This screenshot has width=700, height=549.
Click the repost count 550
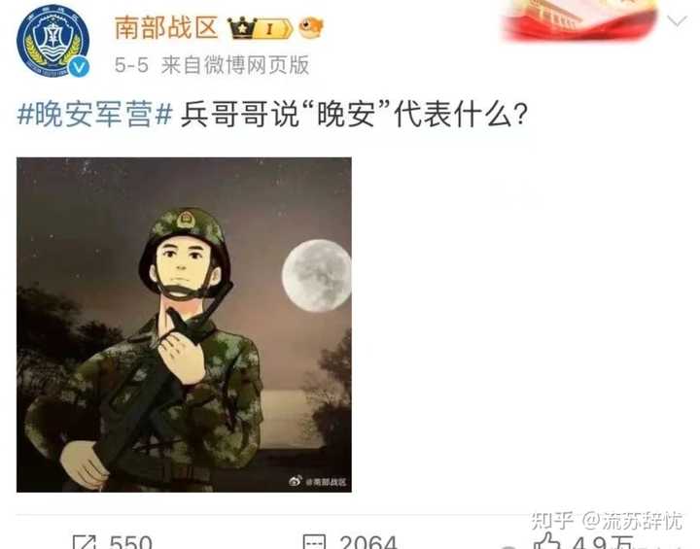[x=131, y=542]
